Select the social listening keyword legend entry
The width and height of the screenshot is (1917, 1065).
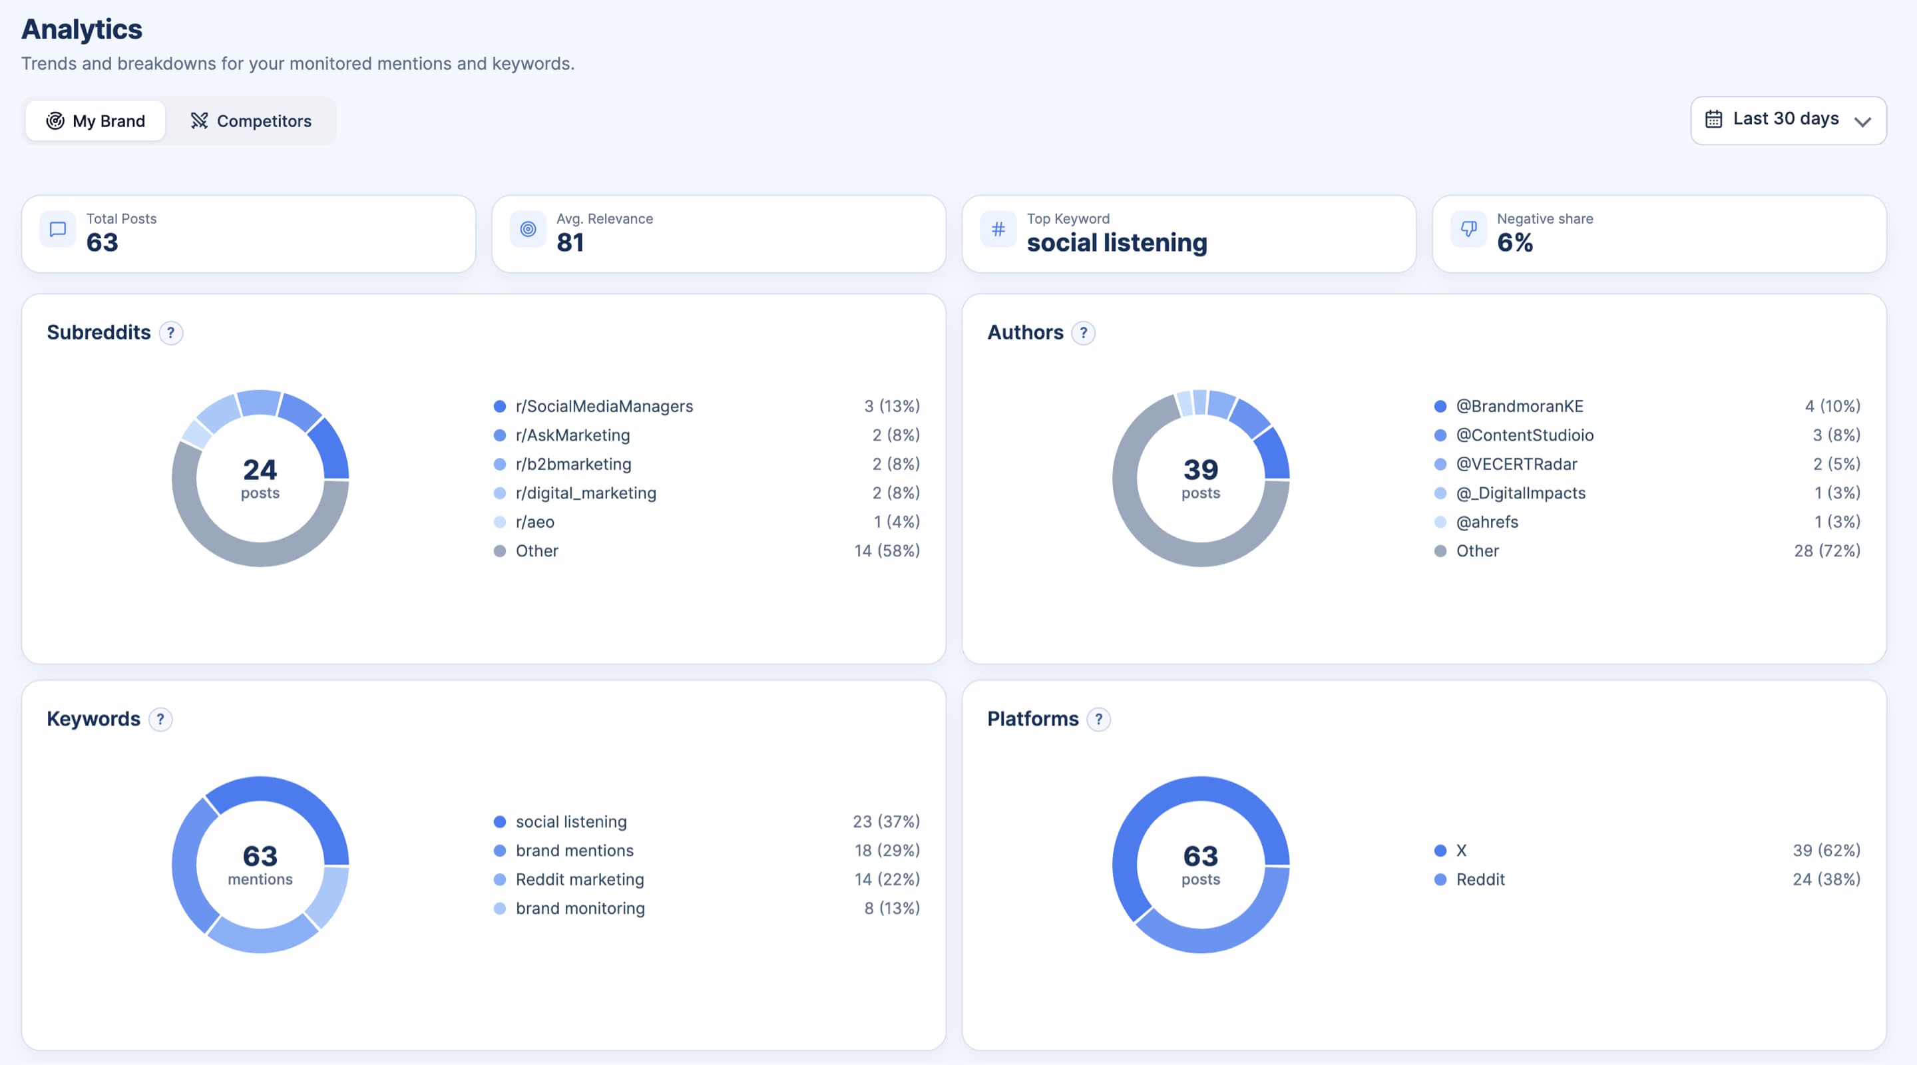pyautogui.click(x=707, y=821)
